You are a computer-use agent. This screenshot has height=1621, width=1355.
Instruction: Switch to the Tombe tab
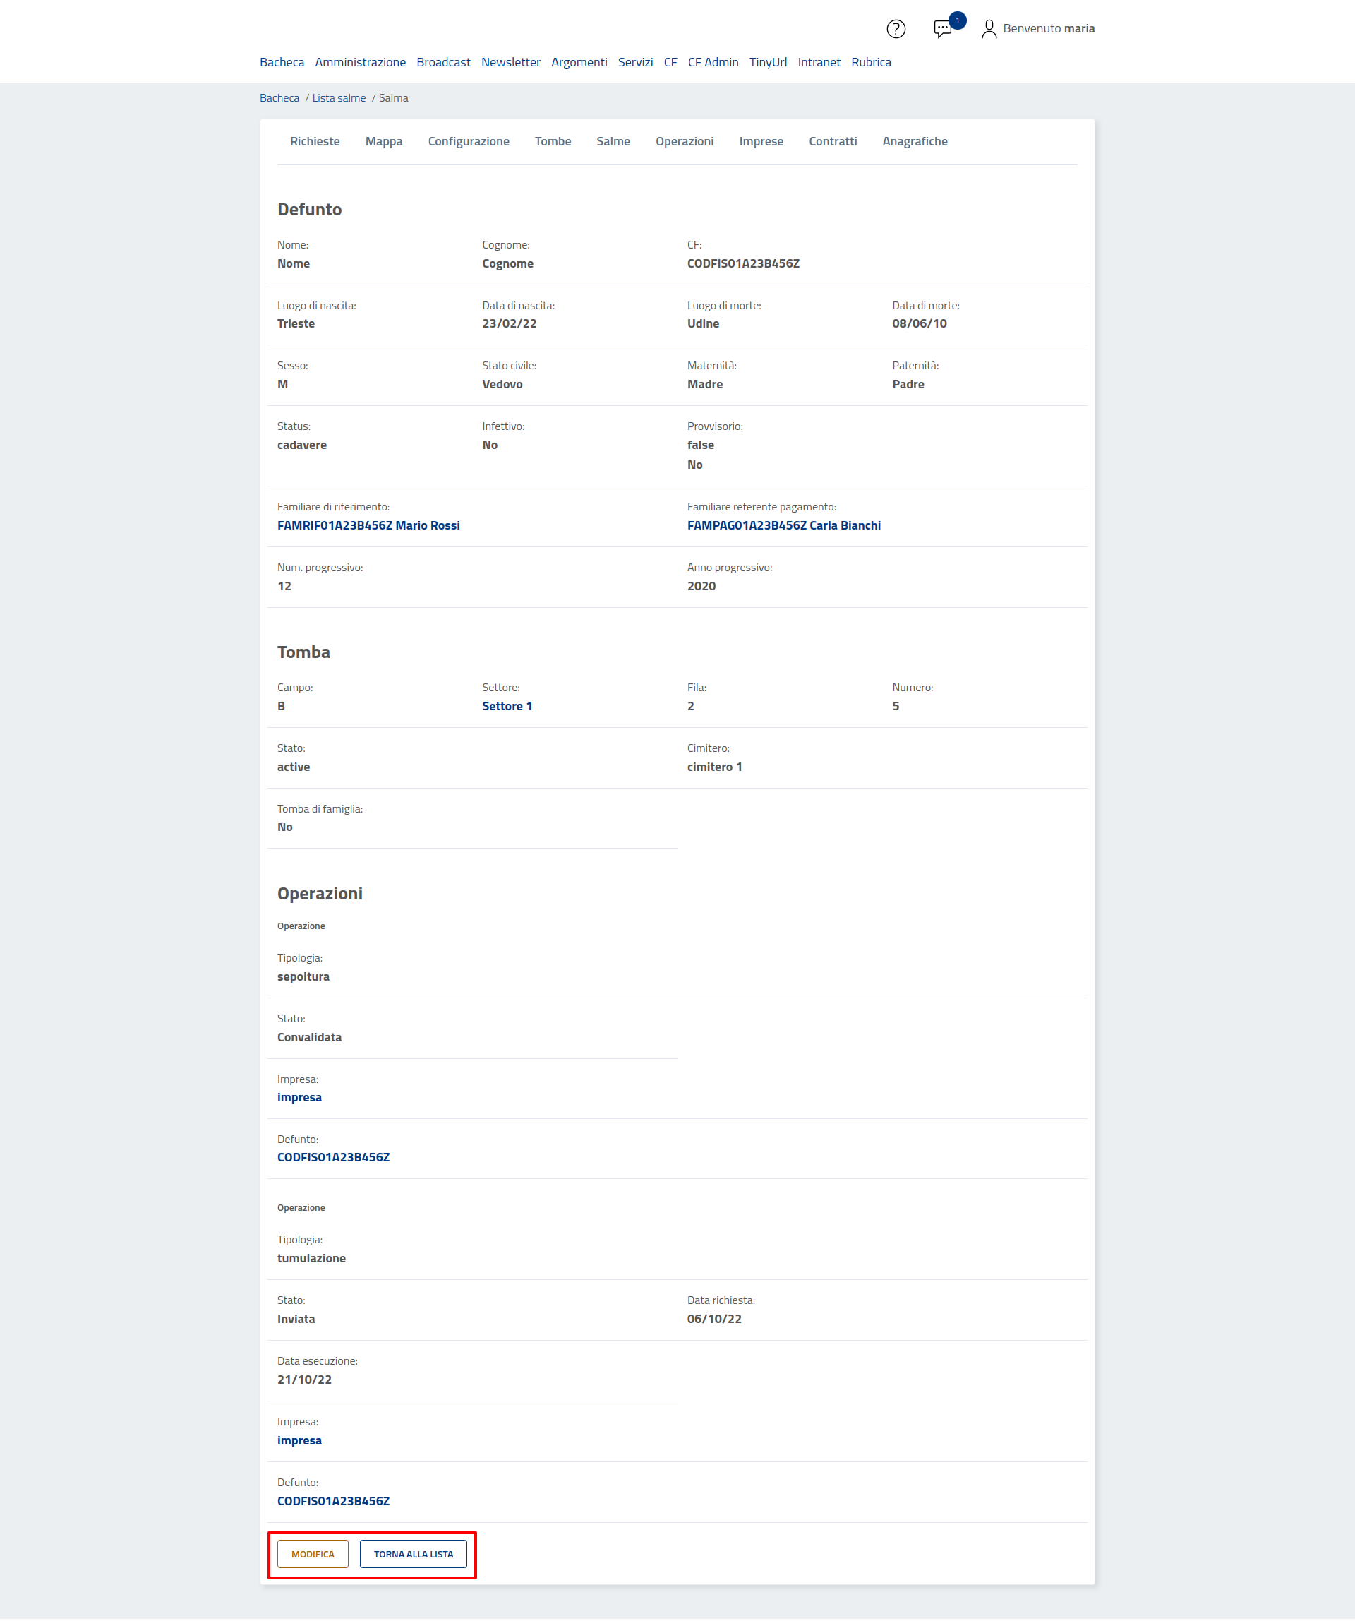[553, 141]
